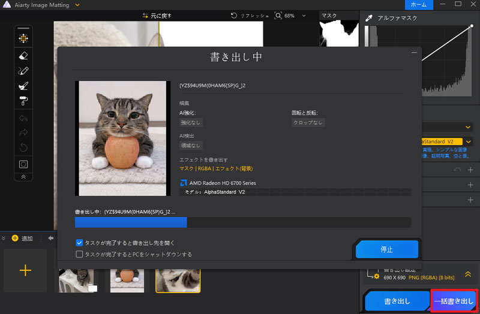The width and height of the screenshot is (480, 314).
Task: Expand export settings with double up chevron
Action: (468, 274)
